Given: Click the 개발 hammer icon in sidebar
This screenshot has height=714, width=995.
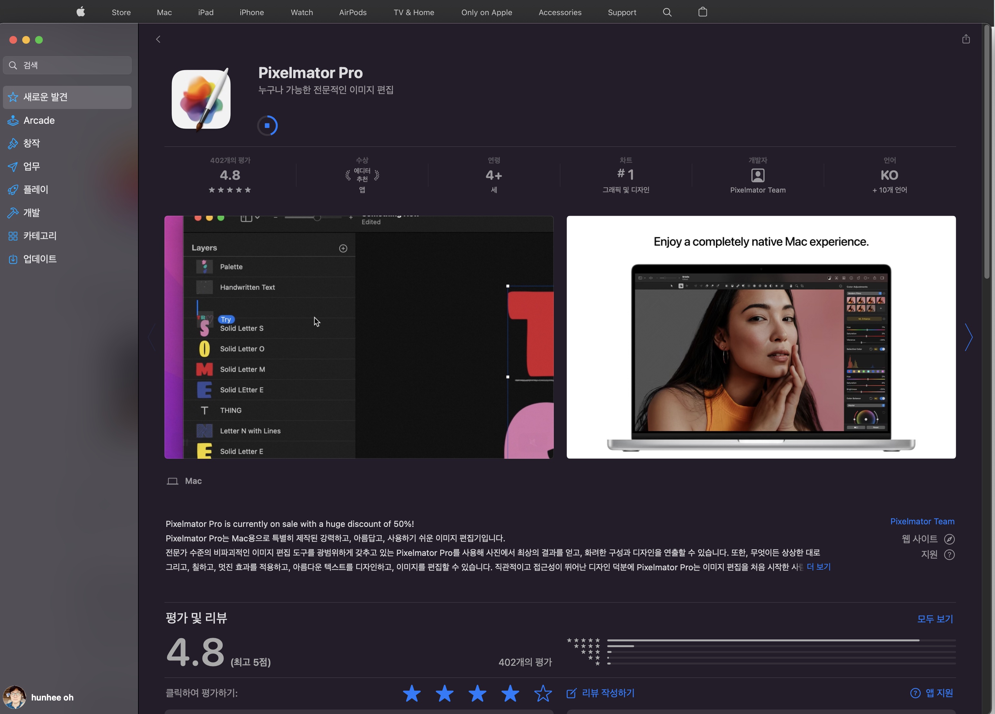Looking at the screenshot, I should [13, 213].
